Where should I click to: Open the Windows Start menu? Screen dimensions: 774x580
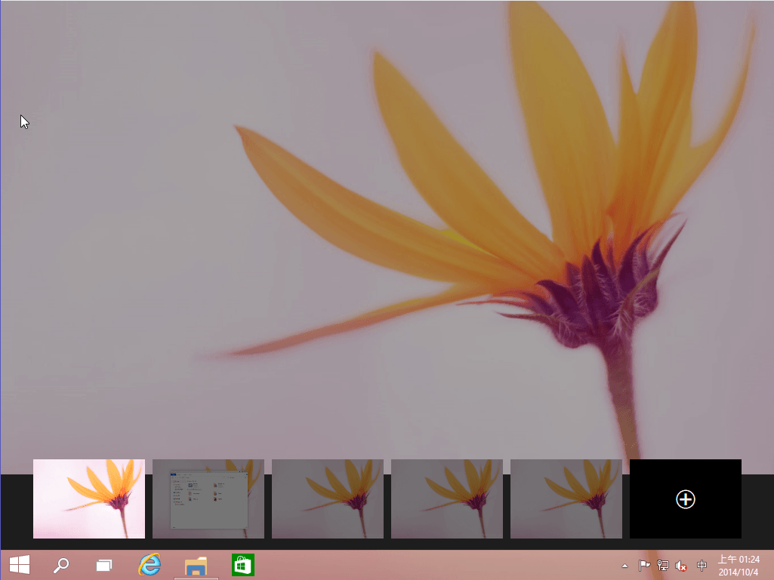tap(20, 565)
